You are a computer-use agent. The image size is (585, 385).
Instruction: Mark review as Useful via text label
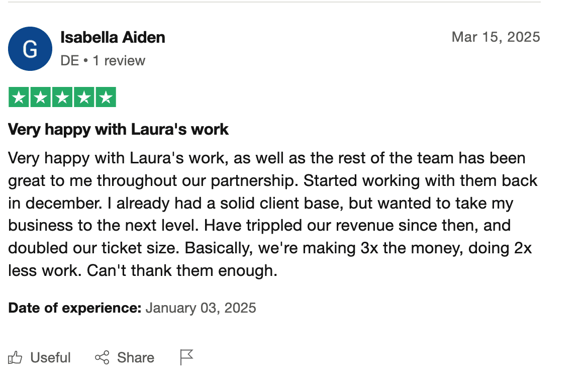(50, 357)
